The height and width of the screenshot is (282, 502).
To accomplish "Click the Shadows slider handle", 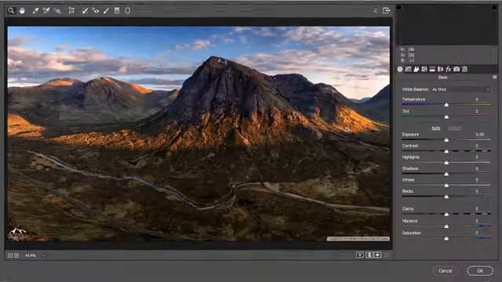I will [446, 174].
